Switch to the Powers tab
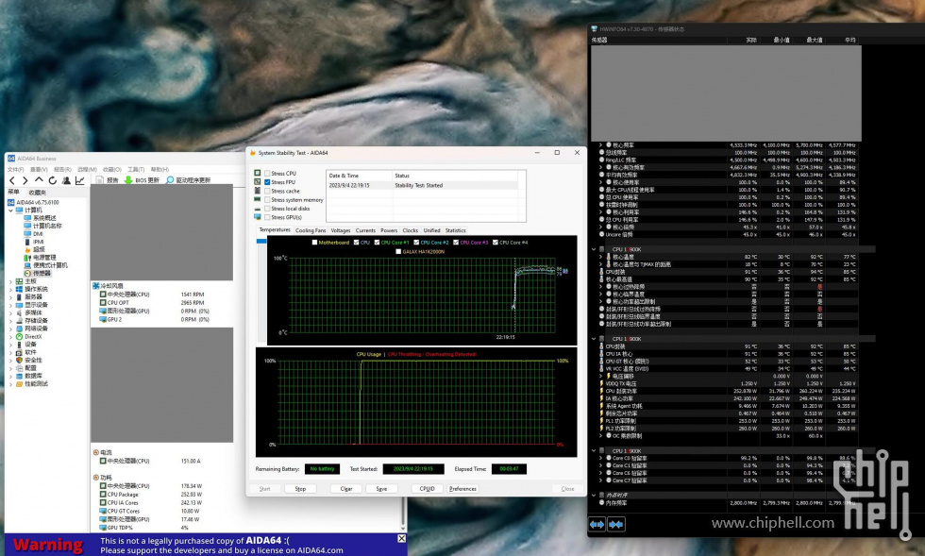Viewport: 925px width, 556px height. 389,230
